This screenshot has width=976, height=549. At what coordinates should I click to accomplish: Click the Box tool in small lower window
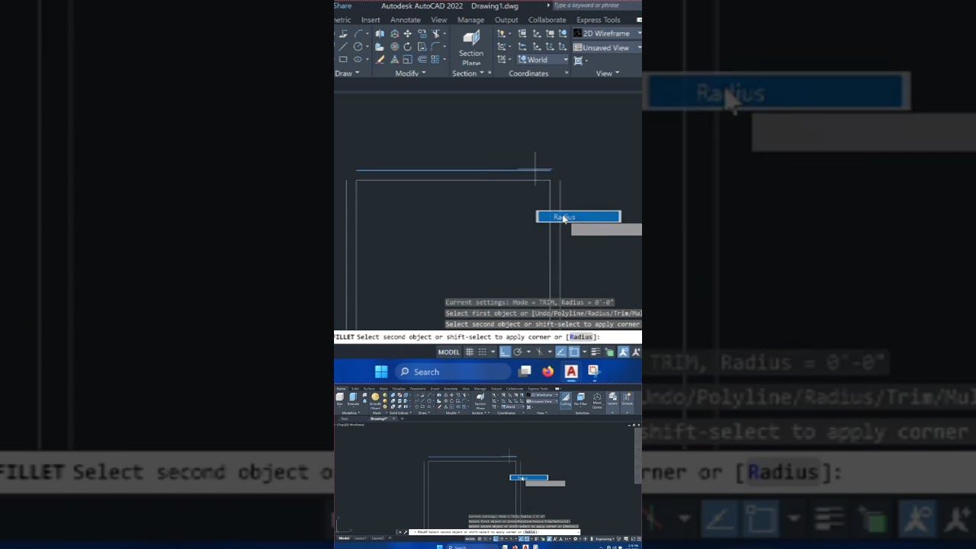[x=339, y=402]
